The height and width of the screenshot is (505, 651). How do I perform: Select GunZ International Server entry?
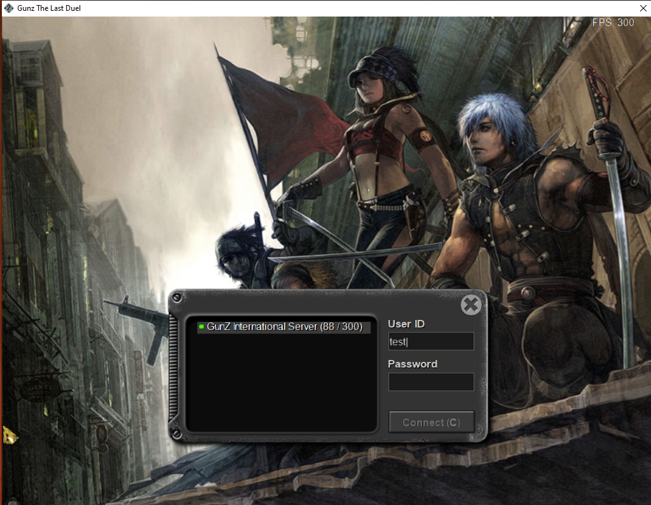[284, 327]
